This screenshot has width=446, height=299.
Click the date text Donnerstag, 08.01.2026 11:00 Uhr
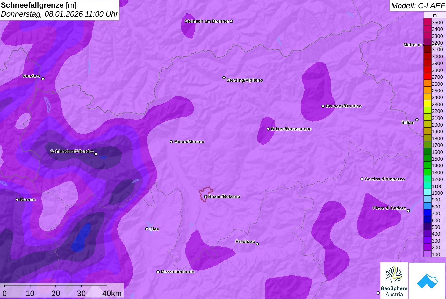59,14
